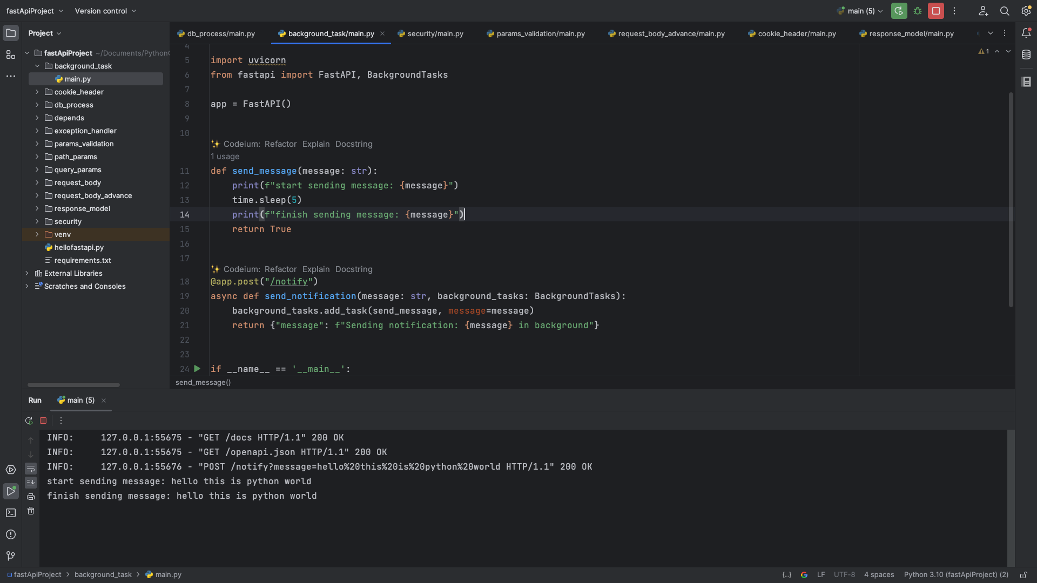This screenshot has width=1037, height=583.
Task: Click Docstring link above send_notification
Action: coord(354,269)
